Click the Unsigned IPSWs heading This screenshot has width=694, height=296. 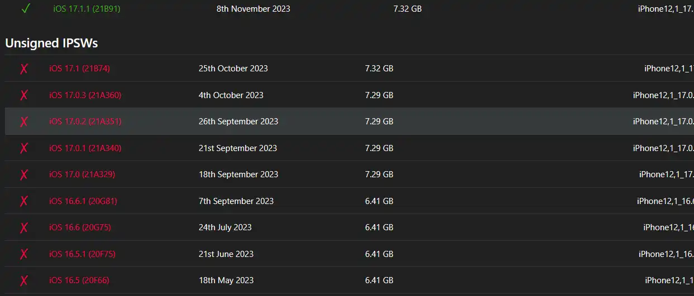tap(51, 43)
